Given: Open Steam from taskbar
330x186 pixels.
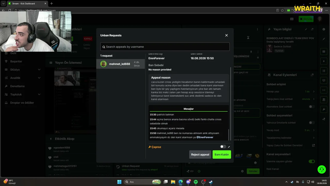Looking at the screenshot, I should pos(211,182).
